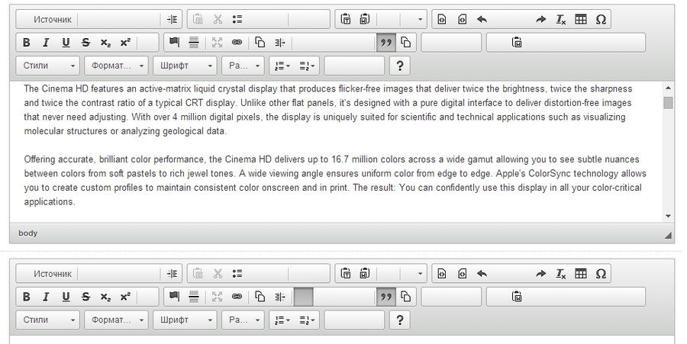The height and width of the screenshot is (344, 687).
Task: Click the scissors cut icon in the bottom editor
Action: (218, 274)
